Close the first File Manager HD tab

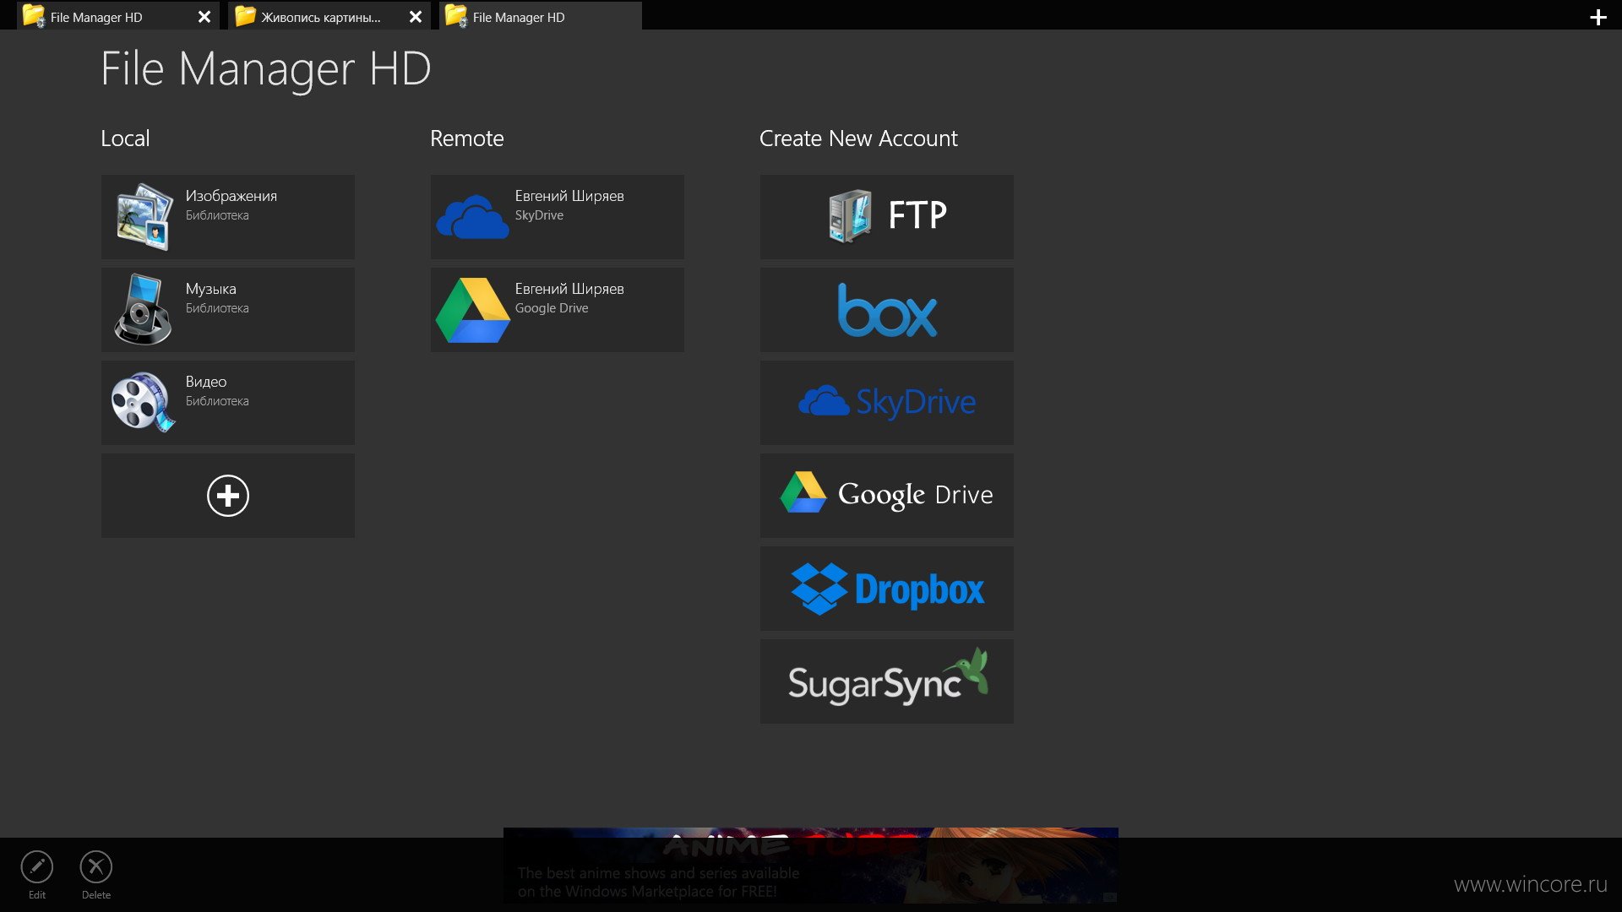[x=204, y=17]
